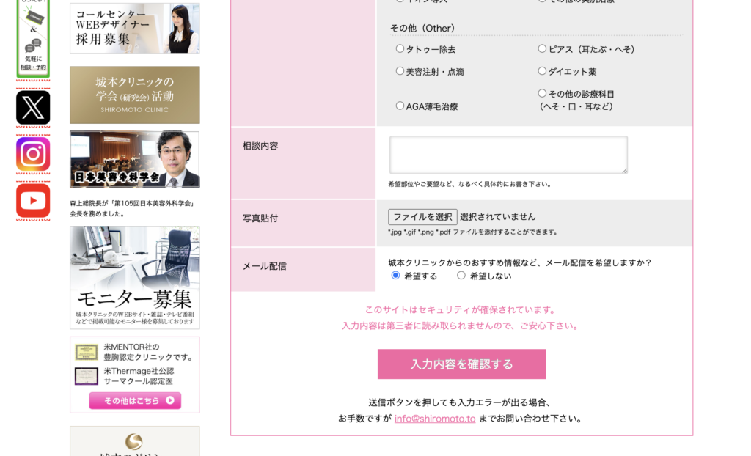Select the ダイエット薬 option
This screenshot has width=751, height=456.
click(x=541, y=70)
